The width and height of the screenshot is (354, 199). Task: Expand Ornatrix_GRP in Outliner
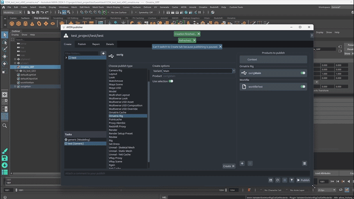pos(15,67)
